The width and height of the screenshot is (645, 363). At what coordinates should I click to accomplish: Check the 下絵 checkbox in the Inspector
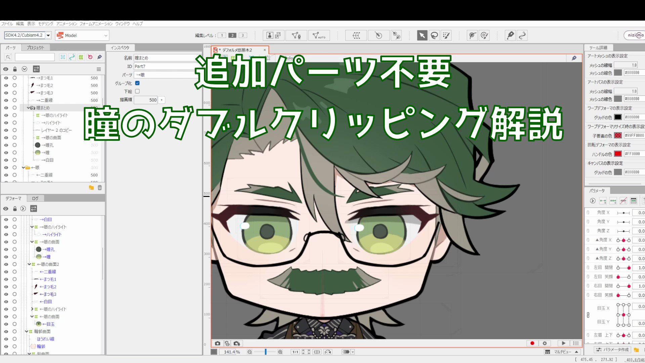pyautogui.click(x=137, y=91)
